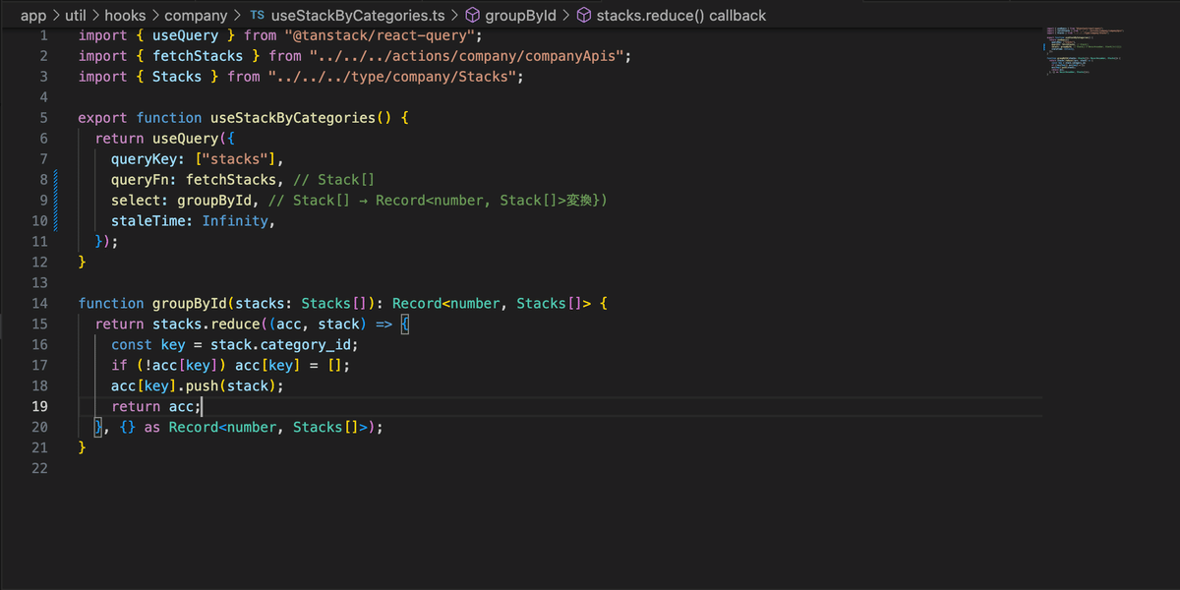Image resolution: width=1180 pixels, height=590 pixels.
Task: Click the blue modified-lines indicator beside line 9
Action: click(56, 200)
